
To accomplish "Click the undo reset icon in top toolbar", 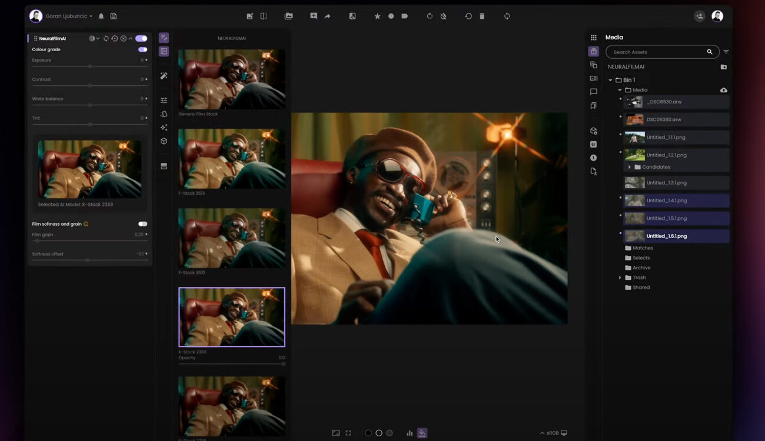I will [468, 16].
